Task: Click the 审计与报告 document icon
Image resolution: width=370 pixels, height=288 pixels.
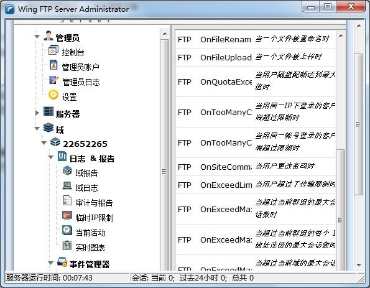Action: 67,200
